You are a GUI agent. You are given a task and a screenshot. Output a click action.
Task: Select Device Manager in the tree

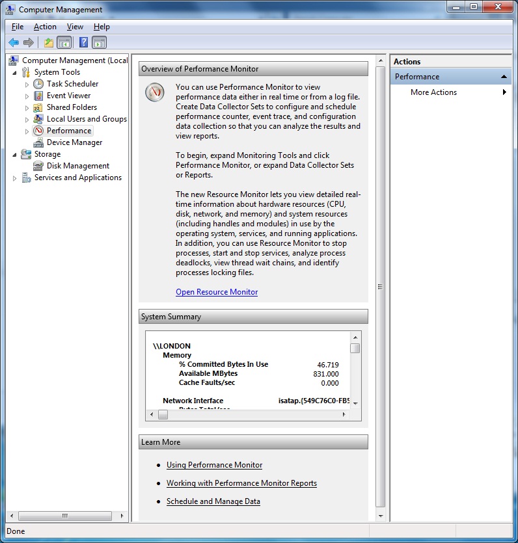pos(74,142)
